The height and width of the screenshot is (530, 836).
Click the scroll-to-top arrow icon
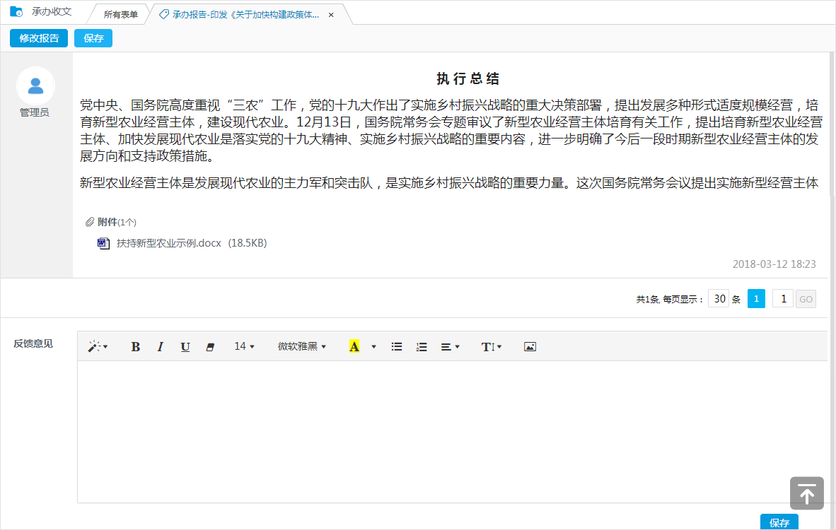coord(806,493)
